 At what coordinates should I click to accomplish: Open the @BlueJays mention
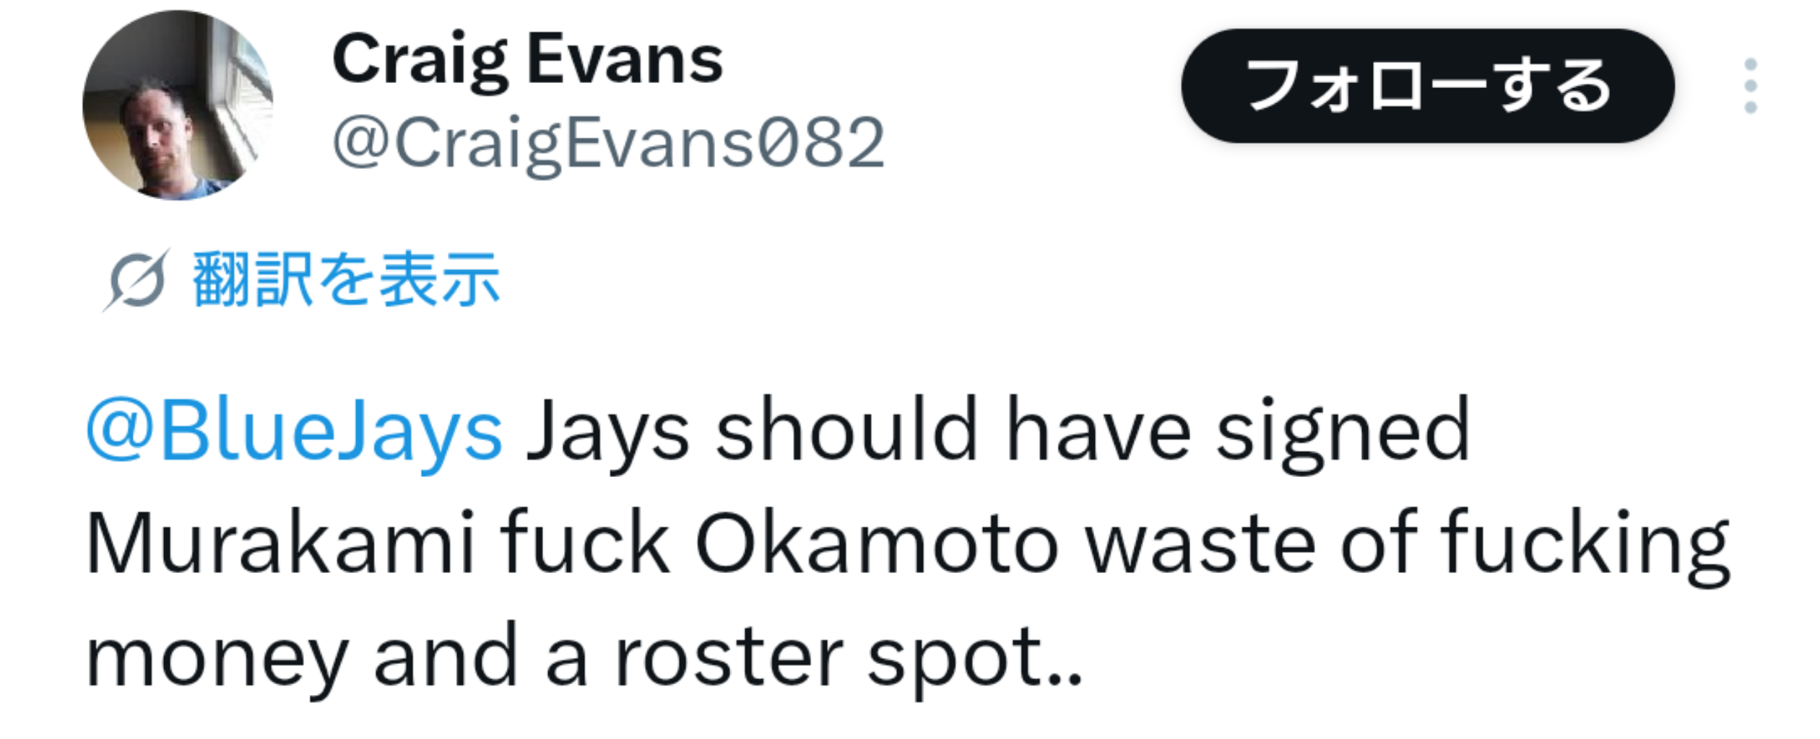tap(295, 433)
